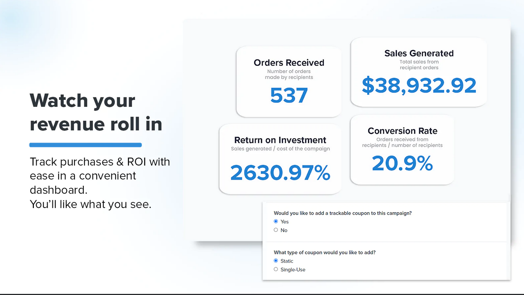
Task: Click the 2630.97% ROI figure
Action: (x=280, y=173)
